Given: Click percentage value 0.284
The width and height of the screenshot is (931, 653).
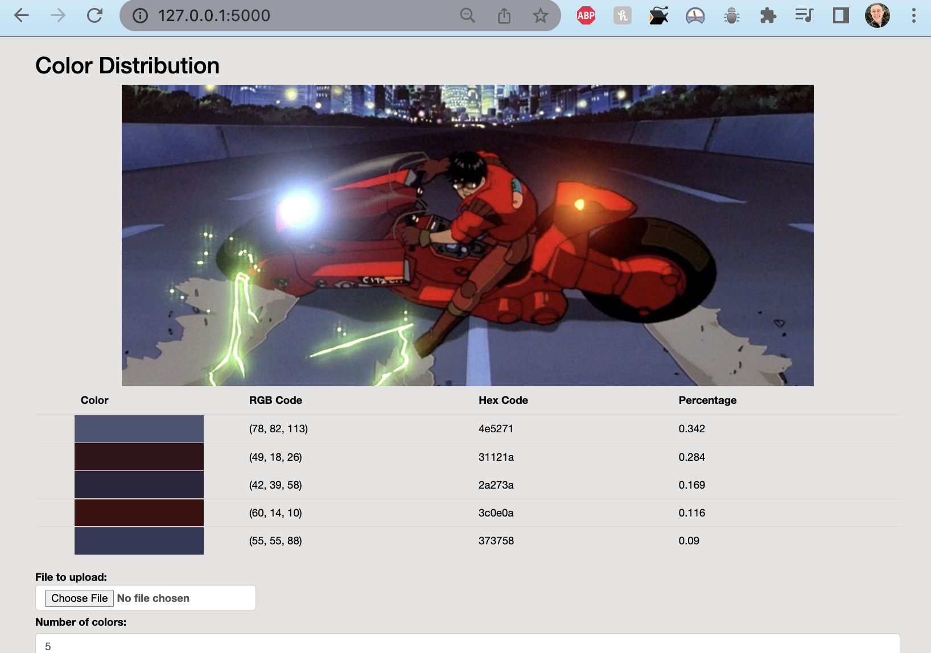Looking at the screenshot, I should 691,457.
